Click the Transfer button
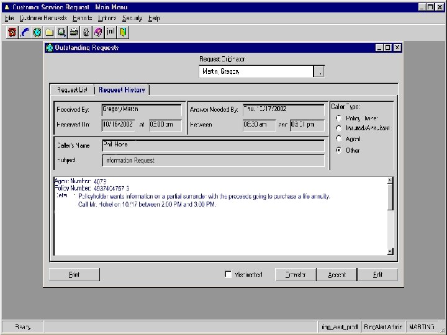 coord(296,275)
